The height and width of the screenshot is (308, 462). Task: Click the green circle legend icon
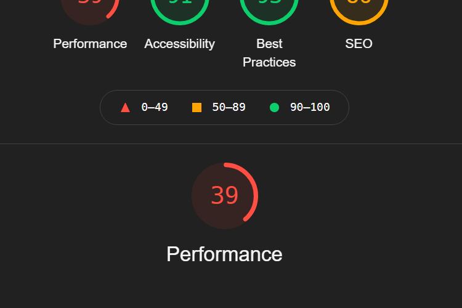(274, 107)
